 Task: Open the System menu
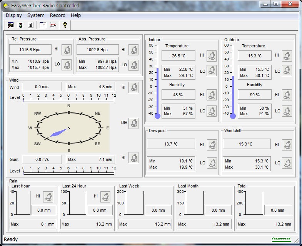coord(36,15)
